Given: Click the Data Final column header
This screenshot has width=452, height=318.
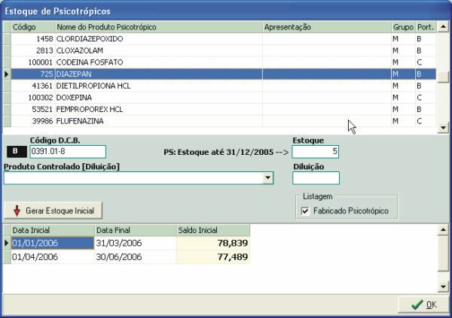Looking at the screenshot, I should click(135, 230).
